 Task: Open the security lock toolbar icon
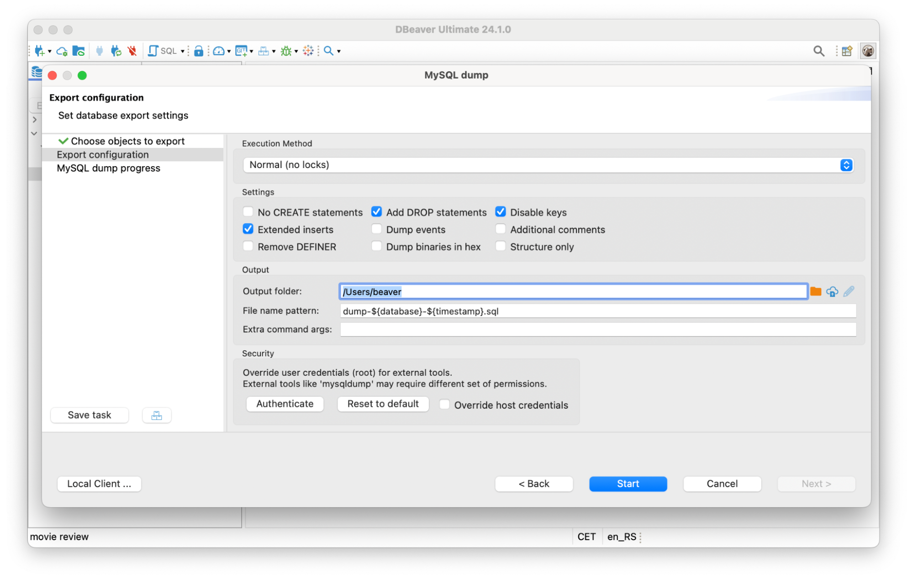pyautogui.click(x=199, y=51)
